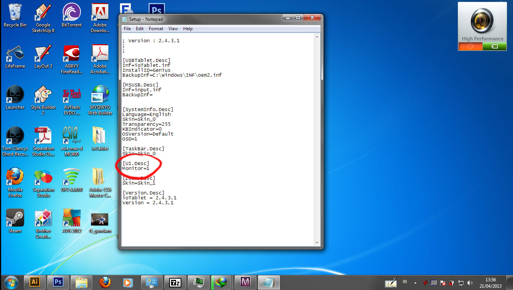Screen dimensions: 513x290
Task: Open Adobe CS6 Master Collection folder
Action: 100,183
